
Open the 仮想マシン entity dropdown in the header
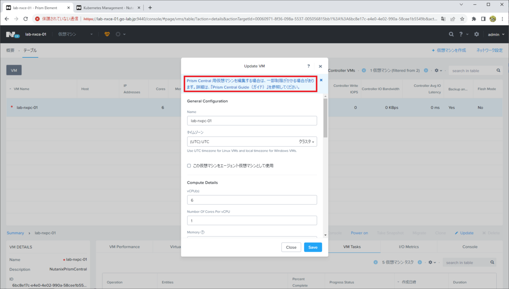(x=75, y=34)
